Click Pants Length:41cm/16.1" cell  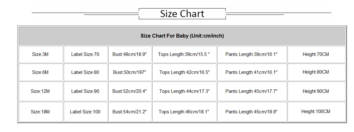pyautogui.click(x=252, y=72)
